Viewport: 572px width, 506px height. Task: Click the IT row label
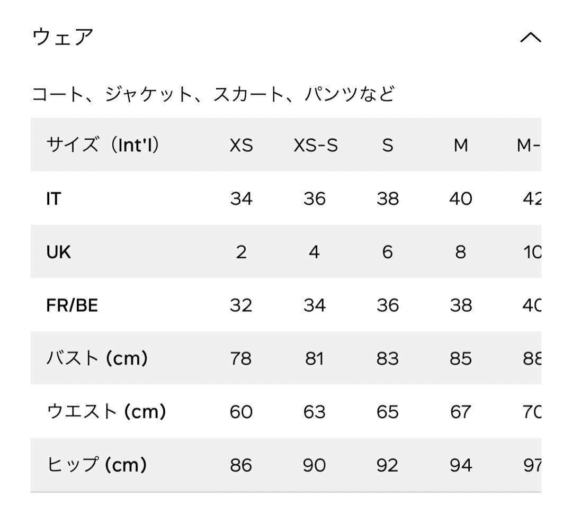pos(53,198)
